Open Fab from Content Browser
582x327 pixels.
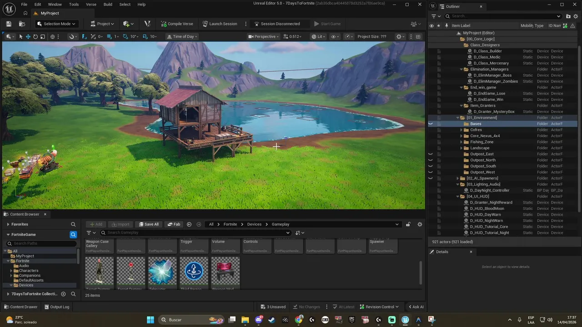tap(174, 224)
